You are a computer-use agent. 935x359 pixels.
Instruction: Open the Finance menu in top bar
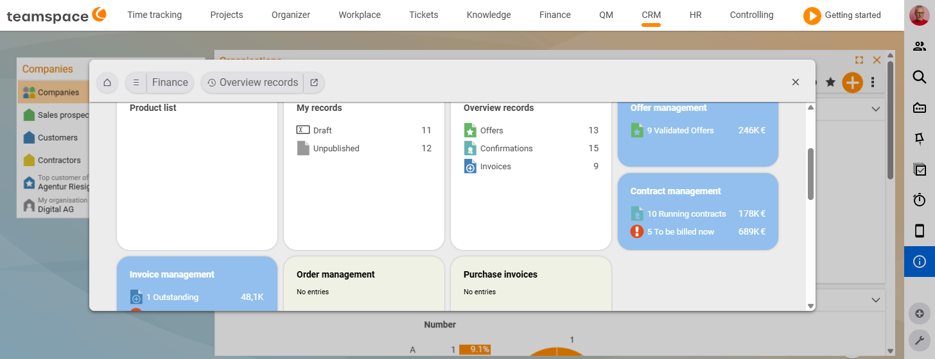point(555,15)
